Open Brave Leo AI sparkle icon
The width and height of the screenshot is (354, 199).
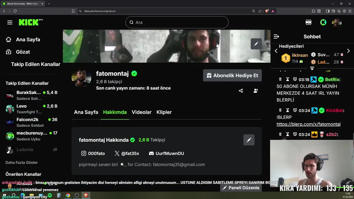(x=339, y=11)
